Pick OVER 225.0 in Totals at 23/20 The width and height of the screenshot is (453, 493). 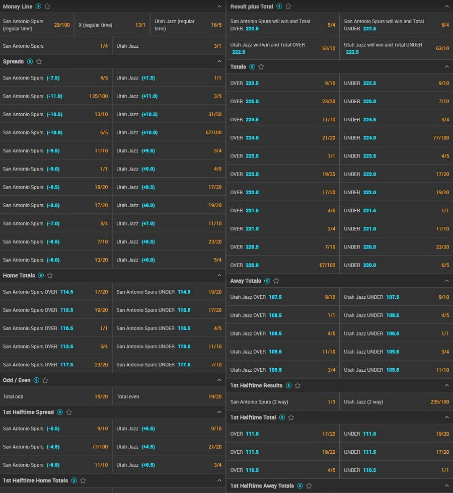pos(283,102)
